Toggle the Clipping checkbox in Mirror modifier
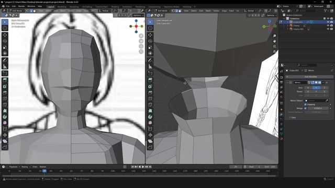 point(305,104)
